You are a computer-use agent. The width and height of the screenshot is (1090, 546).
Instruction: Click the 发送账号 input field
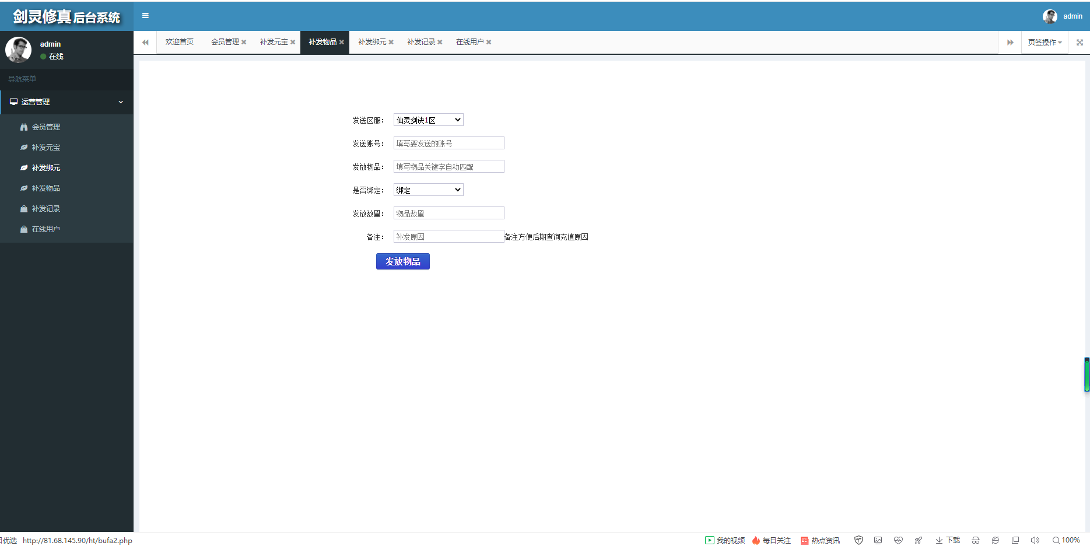tap(449, 143)
